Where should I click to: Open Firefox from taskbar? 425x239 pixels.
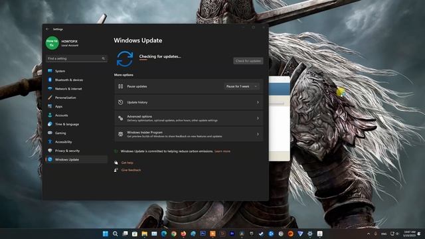tap(183, 234)
